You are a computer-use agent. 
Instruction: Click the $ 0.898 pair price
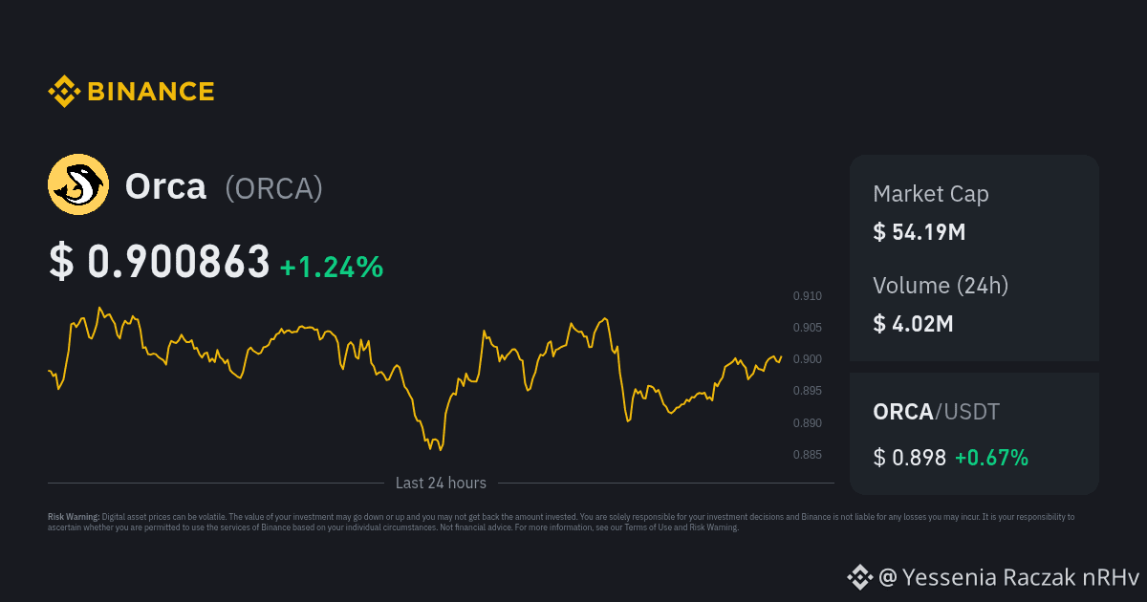point(909,458)
